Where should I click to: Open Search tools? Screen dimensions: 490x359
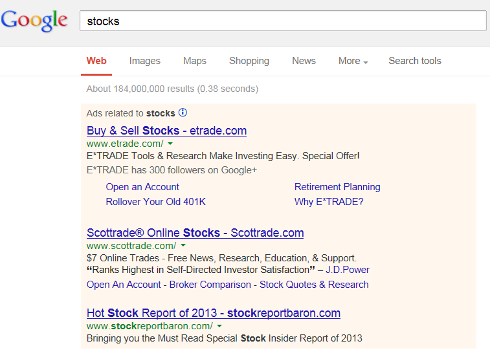(415, 61)
